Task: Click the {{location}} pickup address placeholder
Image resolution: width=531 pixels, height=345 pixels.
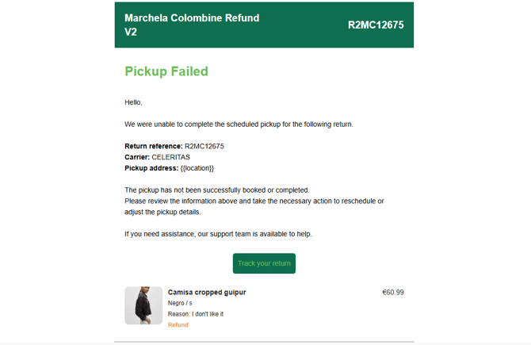Action: click(x=197, y=168)
